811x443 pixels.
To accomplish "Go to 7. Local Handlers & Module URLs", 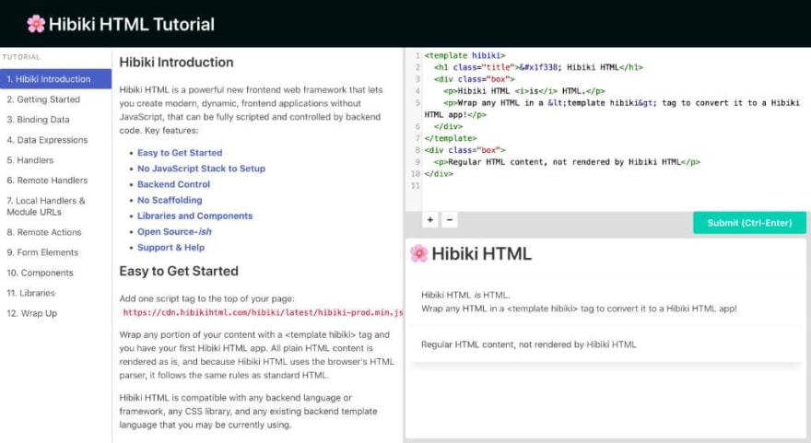I will (x=45, y=206).
